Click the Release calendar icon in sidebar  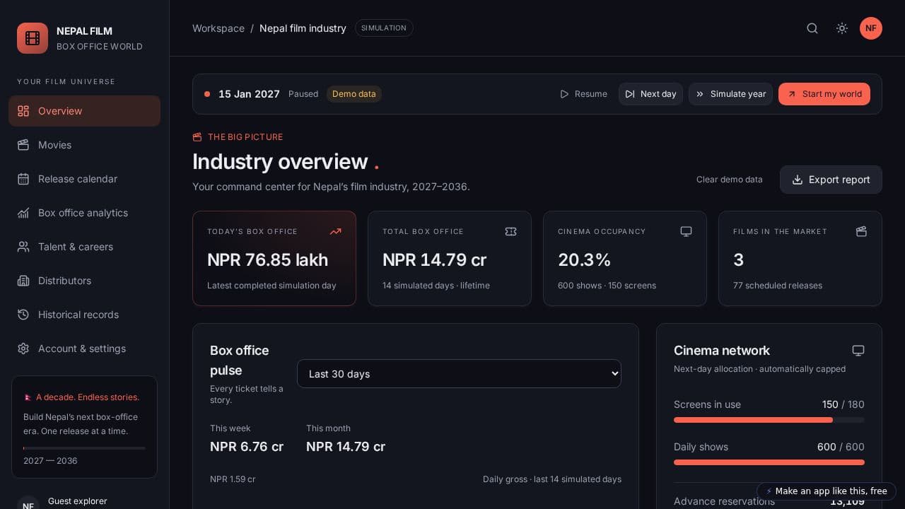pyautogui.click(x=23, y=179)
